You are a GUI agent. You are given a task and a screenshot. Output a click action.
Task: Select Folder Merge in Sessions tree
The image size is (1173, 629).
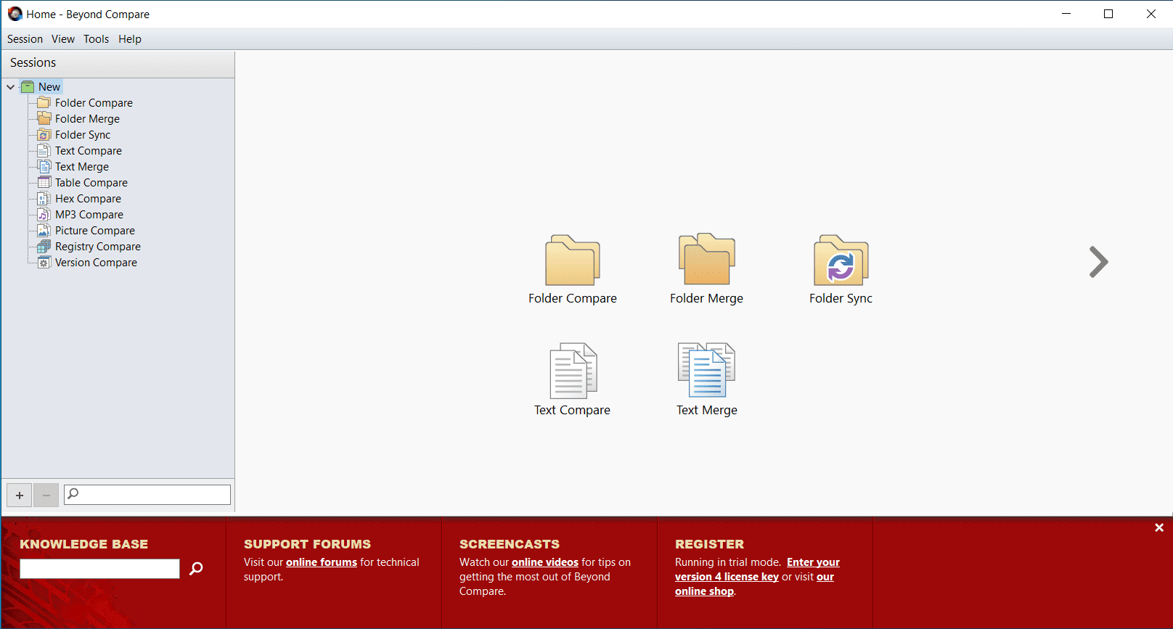click(87, 119)
